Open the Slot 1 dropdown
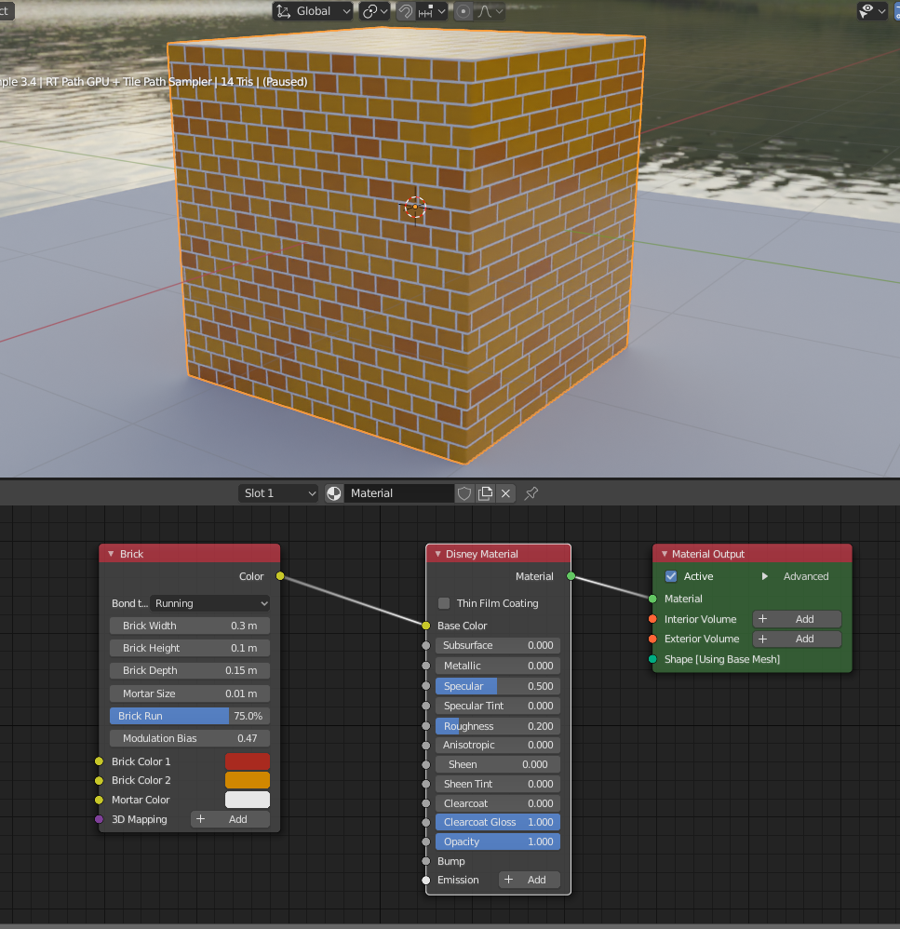The height and width of the screenshot is (929, 900). tap(278, 493)
